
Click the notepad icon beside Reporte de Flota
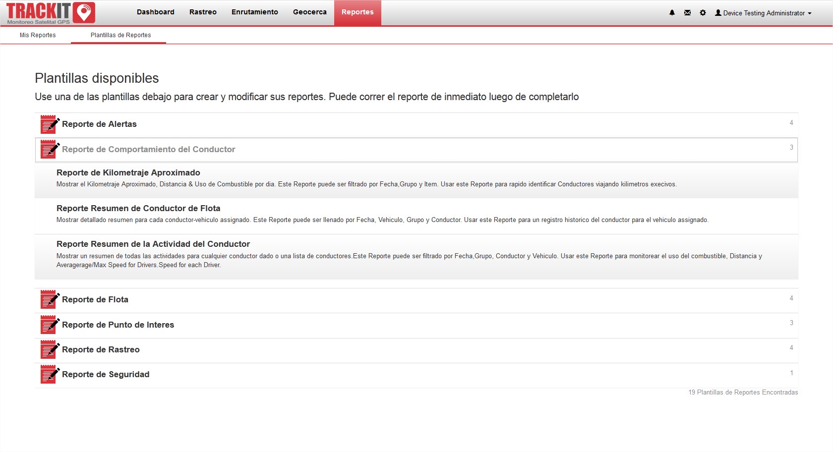tap(50, 300)
